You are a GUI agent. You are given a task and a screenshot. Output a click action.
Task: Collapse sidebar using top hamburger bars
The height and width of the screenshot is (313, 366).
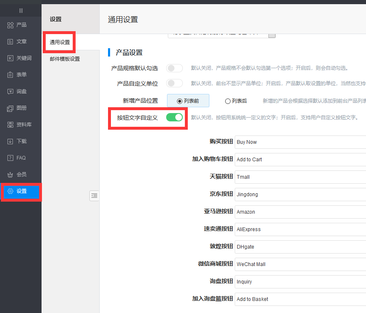(x=21, y=10)
